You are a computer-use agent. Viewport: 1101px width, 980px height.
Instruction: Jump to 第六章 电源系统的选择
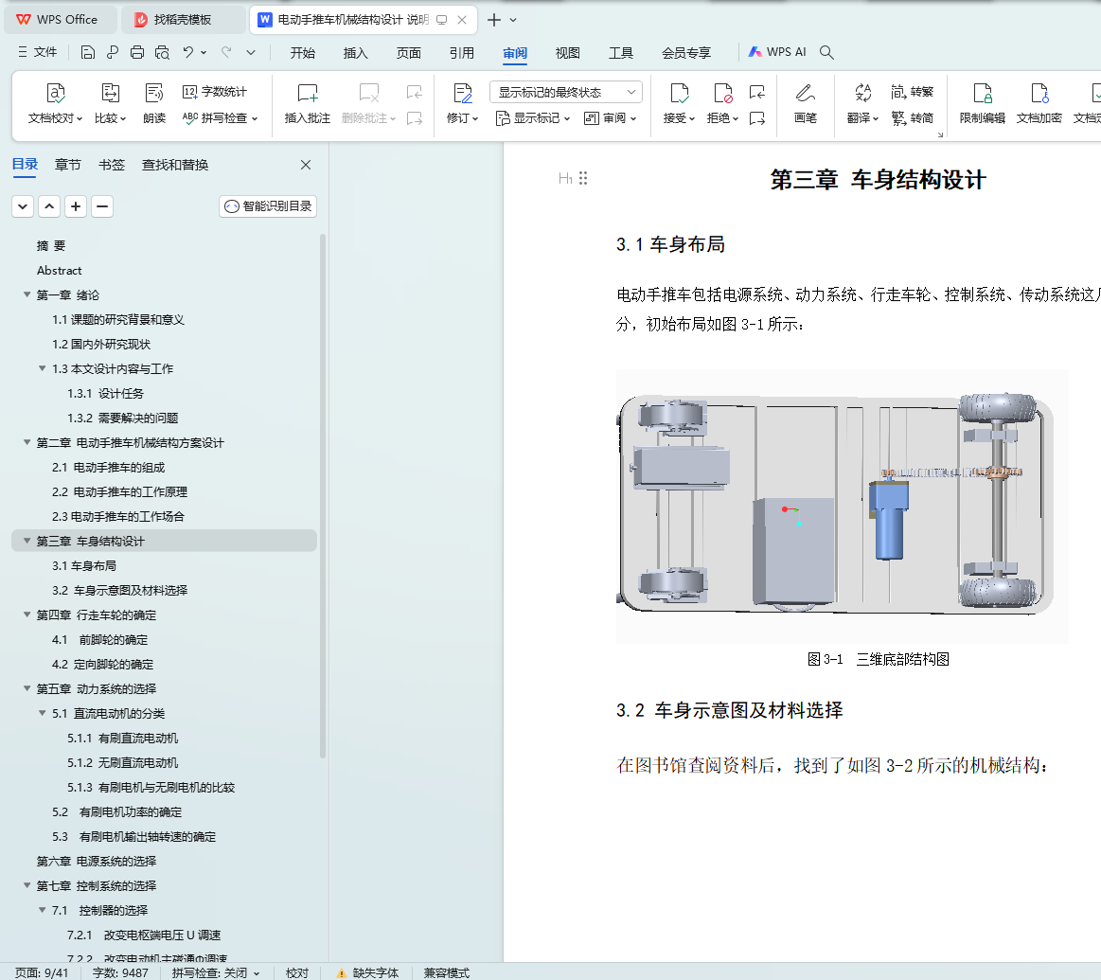click(97, 861)
